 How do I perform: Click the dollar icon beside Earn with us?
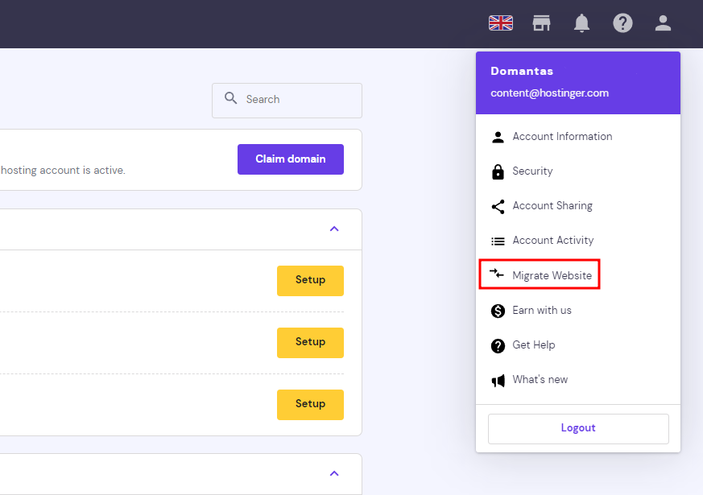pyautogui.click(x=498, y=311)
